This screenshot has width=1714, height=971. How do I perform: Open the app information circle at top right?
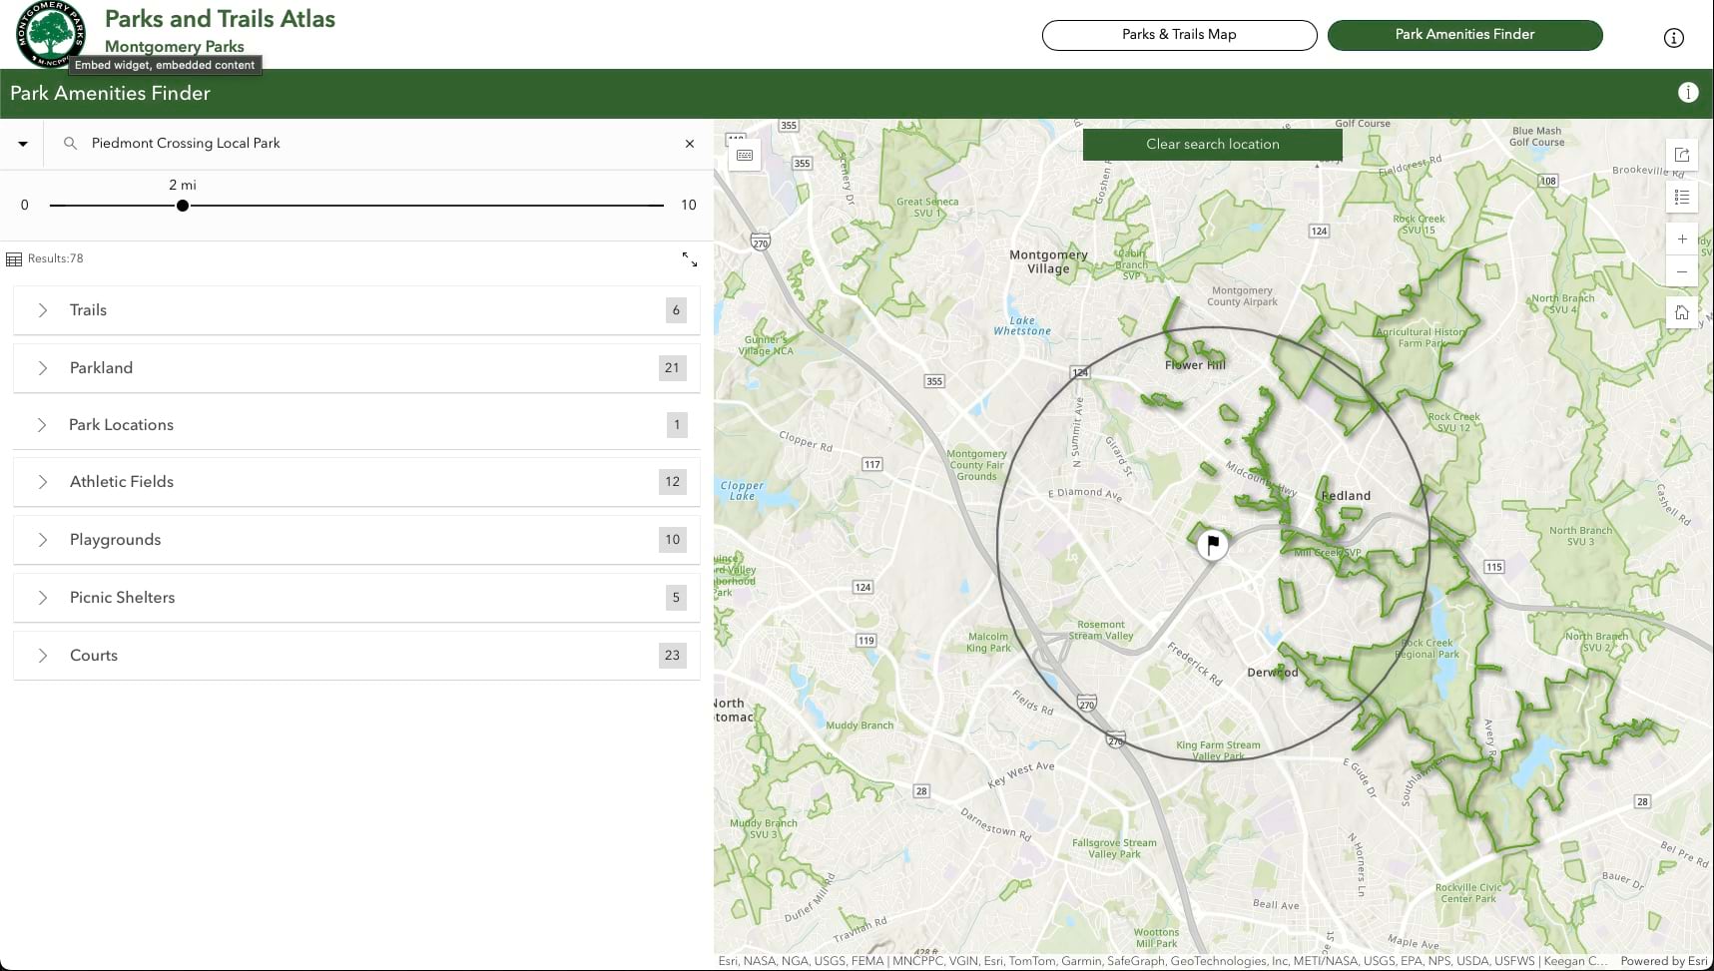coord(1673,37)
